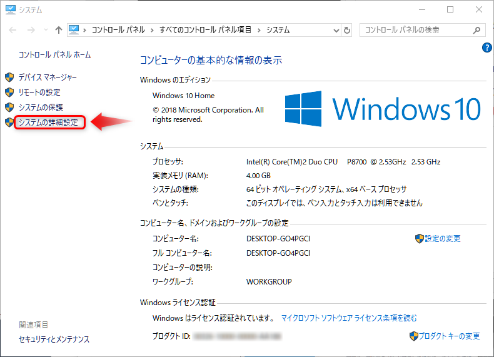The width and height of the screenshot is (494, 357).
Task: Click the computer icon in address bar
Action: point(74,30)
